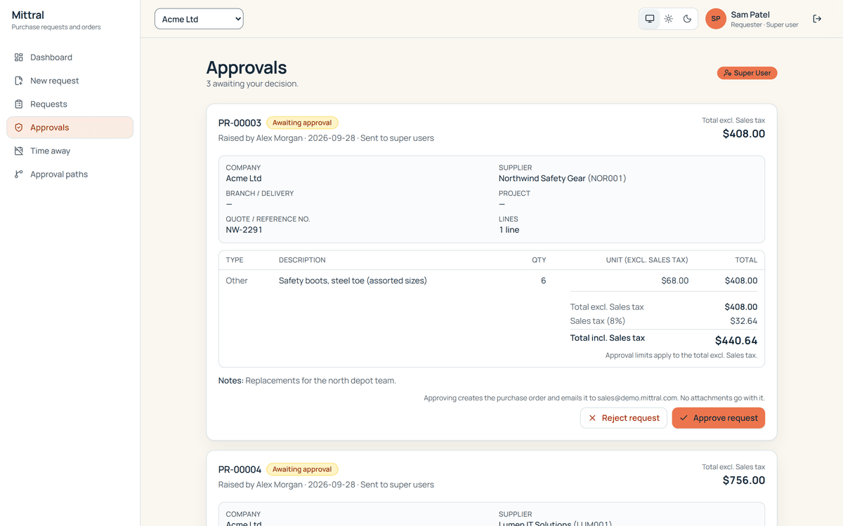Approve request PR-00003
Viewport: 843px width, 526px height.
719,418
